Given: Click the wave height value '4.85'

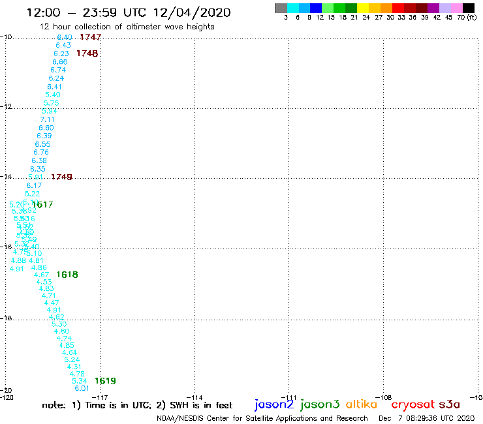Looking at the screenshot, I should point(67,346).
